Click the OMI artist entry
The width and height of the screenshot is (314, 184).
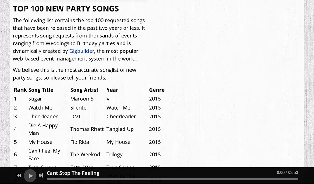75,116
